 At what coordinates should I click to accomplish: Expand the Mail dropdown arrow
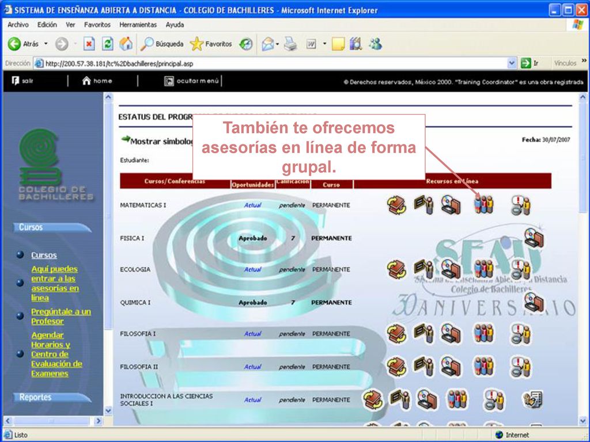277,44
